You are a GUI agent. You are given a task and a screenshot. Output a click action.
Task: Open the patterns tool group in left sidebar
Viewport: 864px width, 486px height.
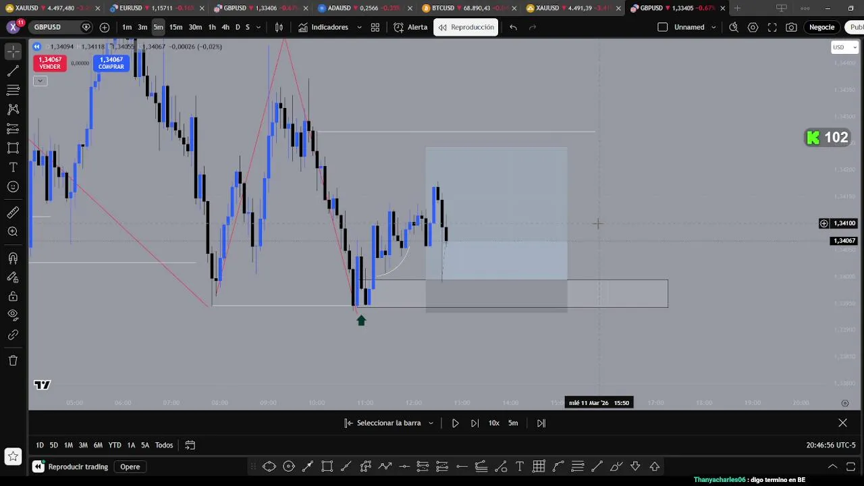click(13, 109)
